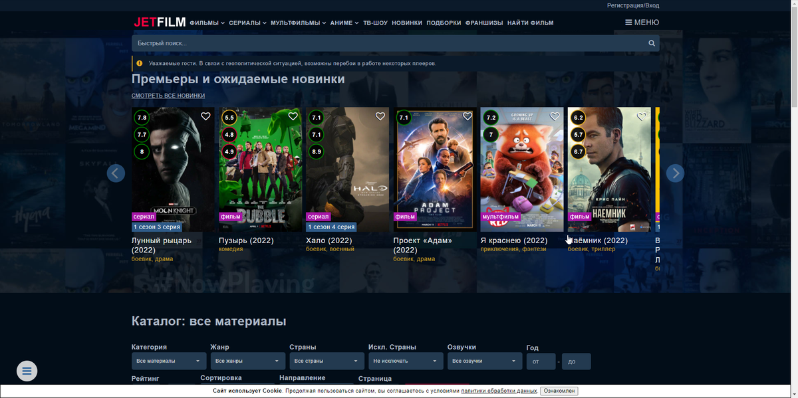The height and width of the screenshot is (398, 798).
Task: Click the search magnifier icon
Action: click(x=652, y=43)
